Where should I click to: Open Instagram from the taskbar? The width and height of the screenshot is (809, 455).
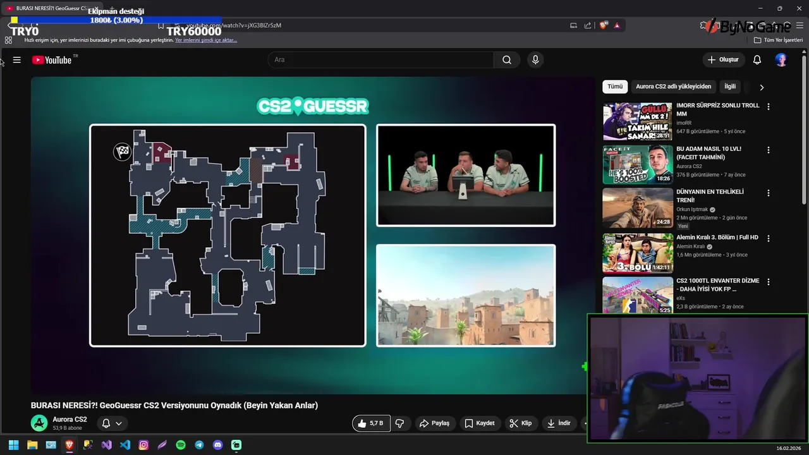coord(143,445)
